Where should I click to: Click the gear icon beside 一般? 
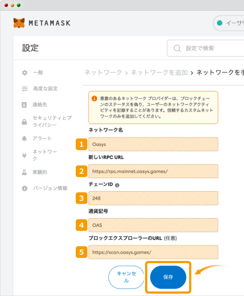pyautogui.click(x=24, y=73)
